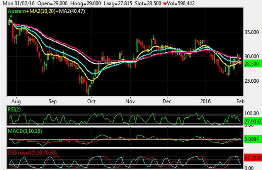The image size is (262, 170).
Task: Select the Aperam series label in legend
Action: [x=17, y=12]
